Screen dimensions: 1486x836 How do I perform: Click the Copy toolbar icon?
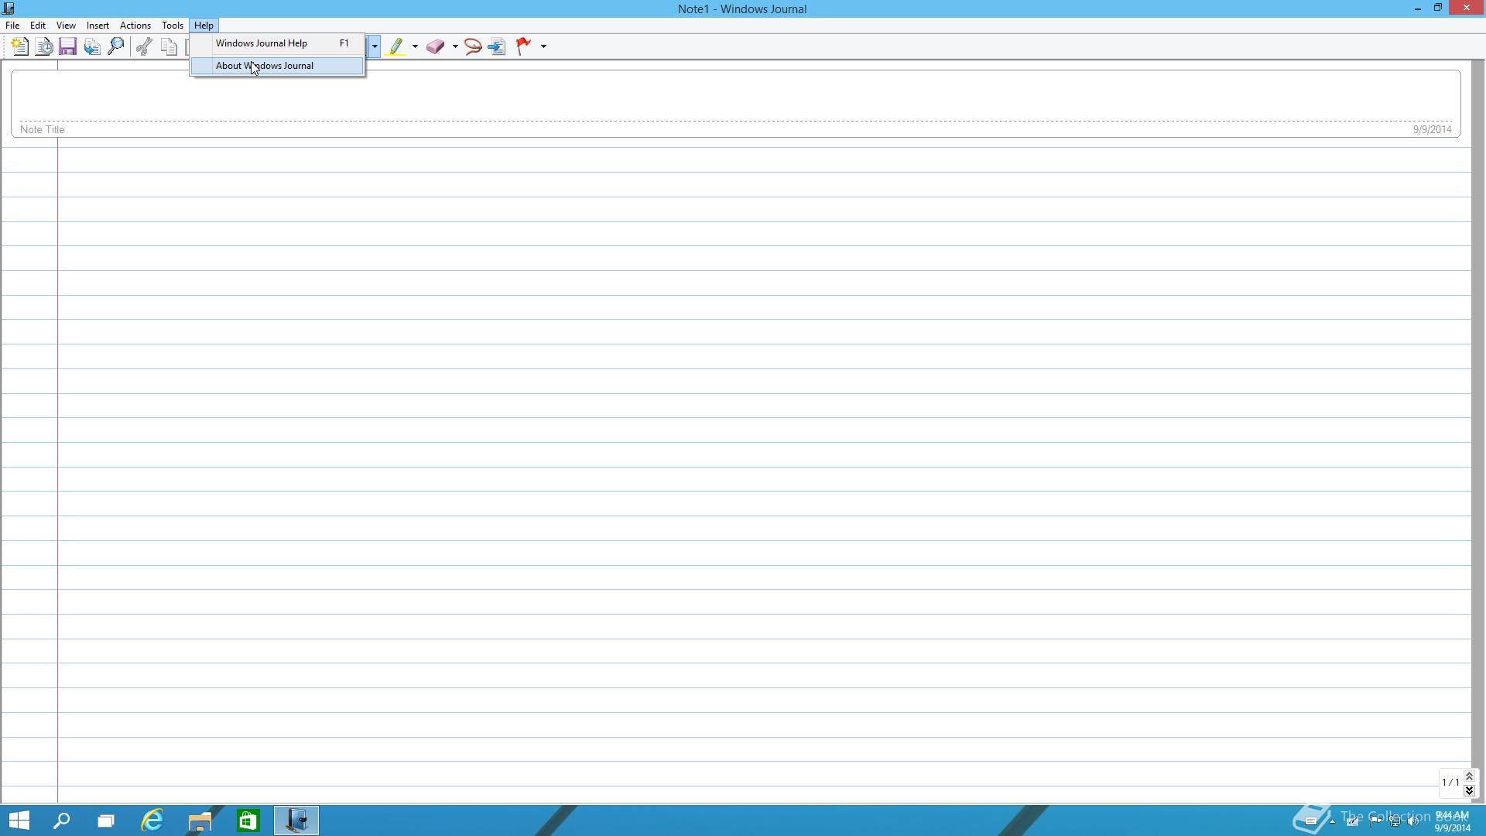(x=169, y=46)
